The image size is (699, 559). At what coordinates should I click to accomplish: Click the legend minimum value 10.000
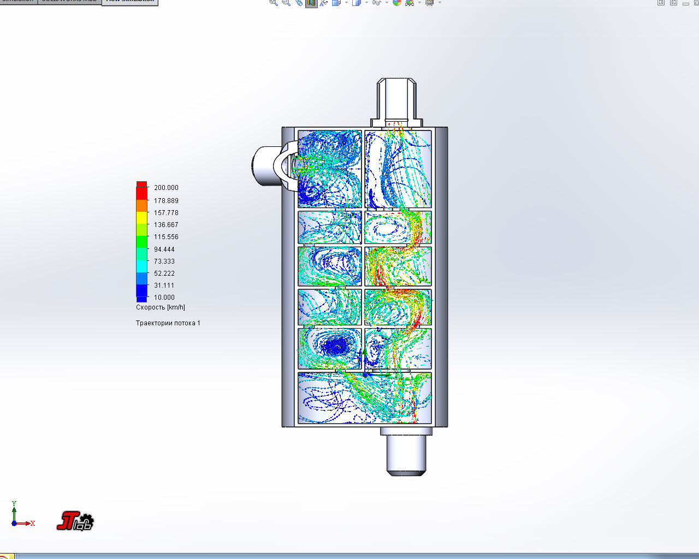(x=164, y=298)
